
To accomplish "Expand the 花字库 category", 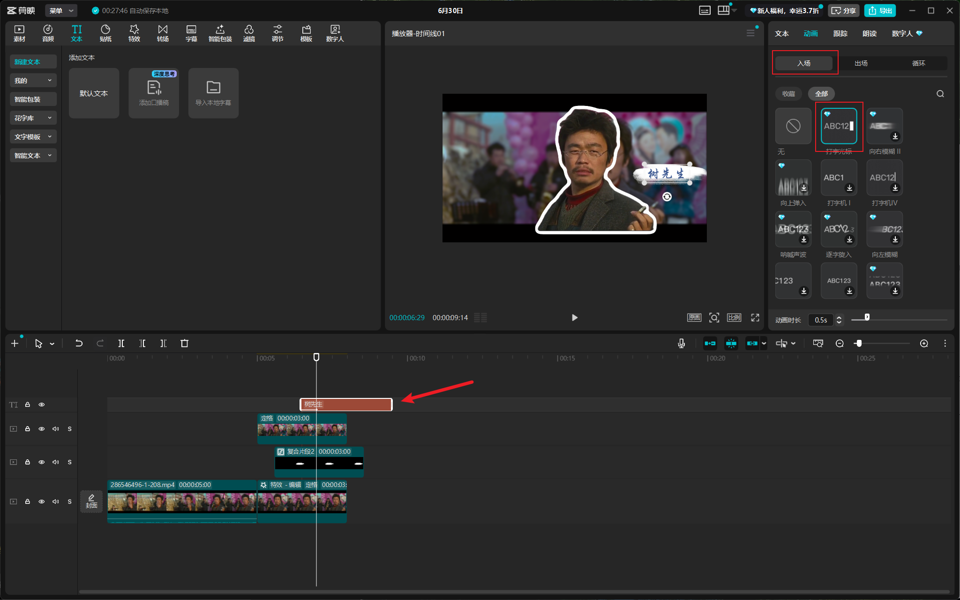I will point(33,118).
